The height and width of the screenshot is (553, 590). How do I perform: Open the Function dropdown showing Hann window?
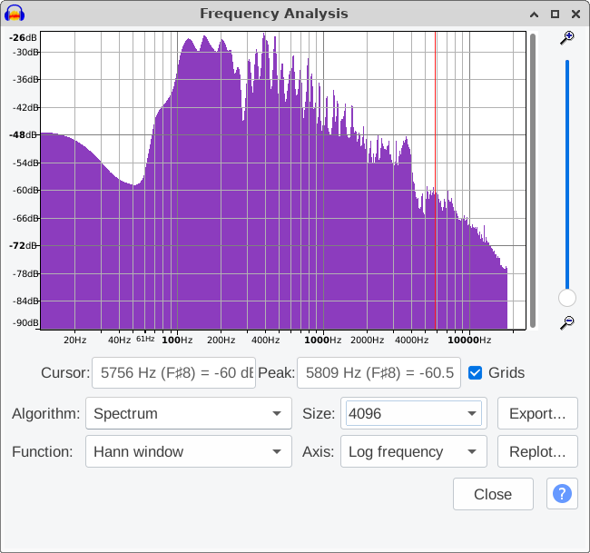click(189, 451)
